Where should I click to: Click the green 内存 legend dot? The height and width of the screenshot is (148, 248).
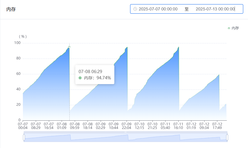[x=229, y=28]
